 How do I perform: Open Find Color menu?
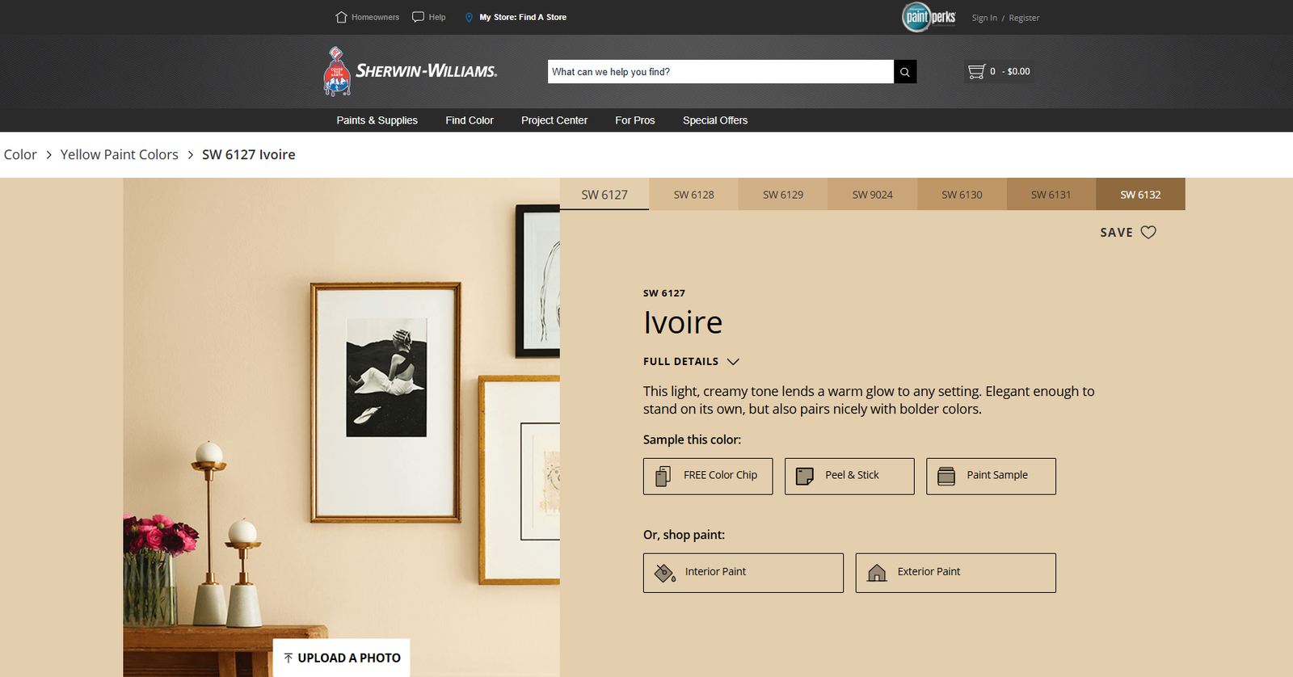tap(470, 120)
